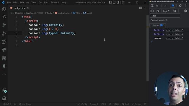Open the Default levels dropdown
189x106 pixels.
[159, 20]
